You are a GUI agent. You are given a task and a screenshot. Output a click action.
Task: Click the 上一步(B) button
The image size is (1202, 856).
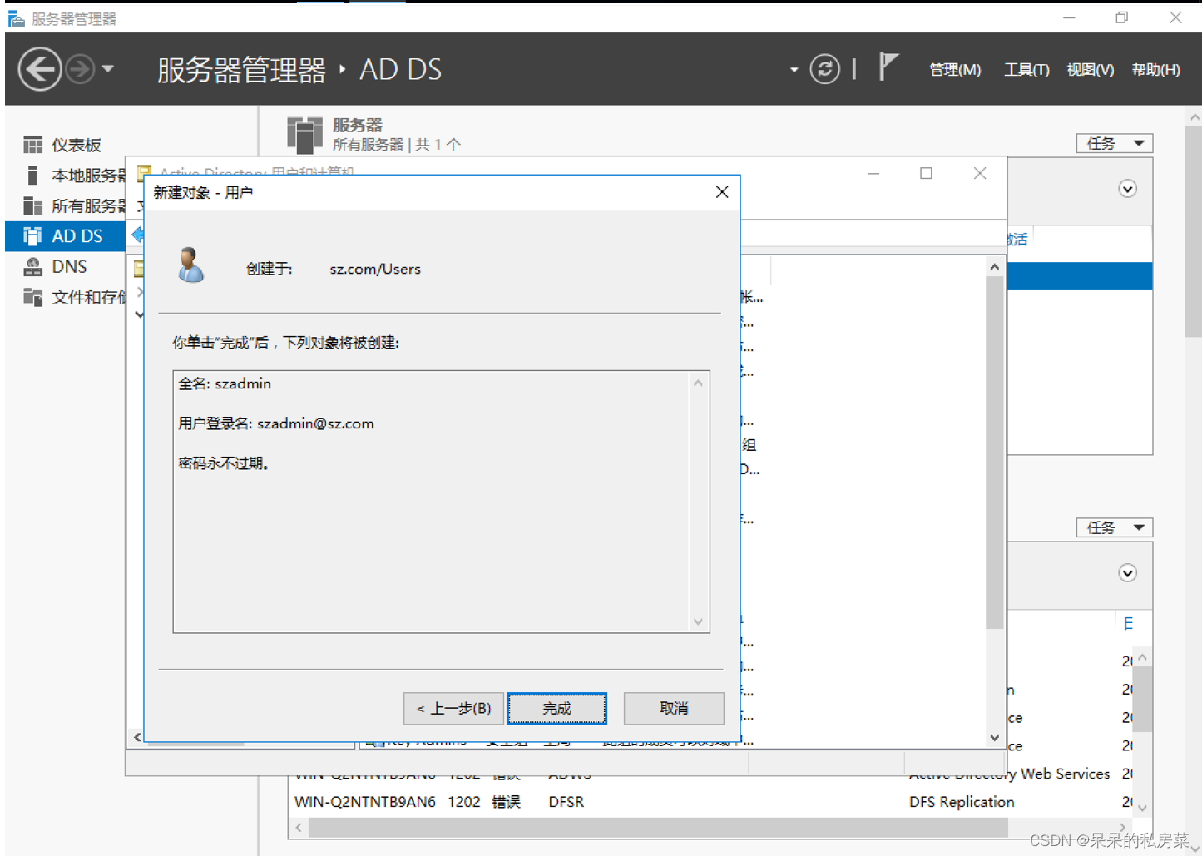[x=453, y=708]
